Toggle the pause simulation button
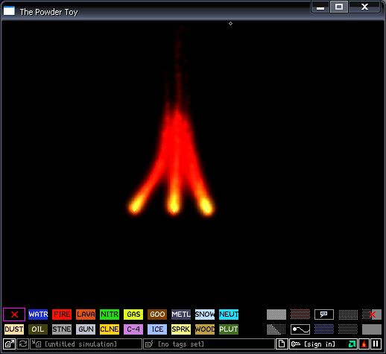This screenshot has height=354, width=386. 376,344
